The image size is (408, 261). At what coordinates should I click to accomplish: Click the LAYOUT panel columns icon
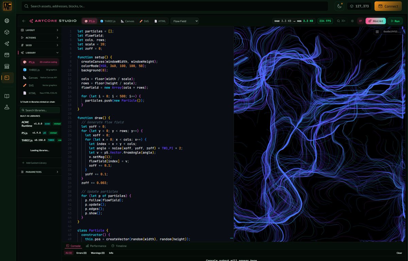pyautogui.click(x=22, y=30)
